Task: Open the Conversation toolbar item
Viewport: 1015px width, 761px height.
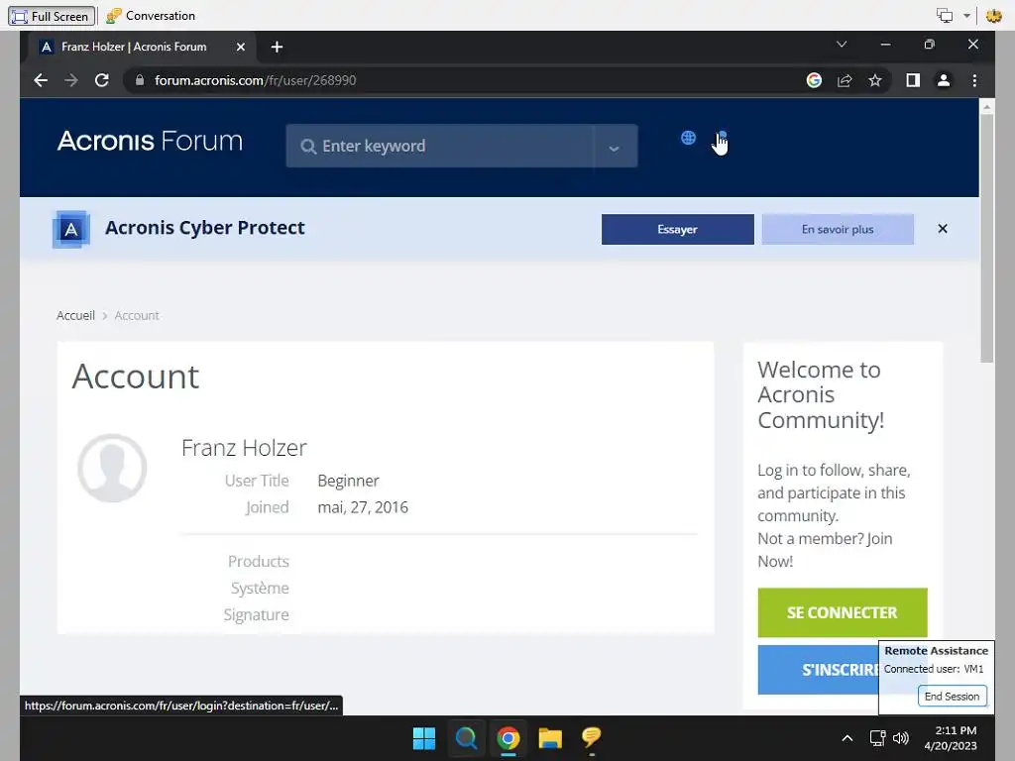Action: pyautogui.click(x=151, y=16)
